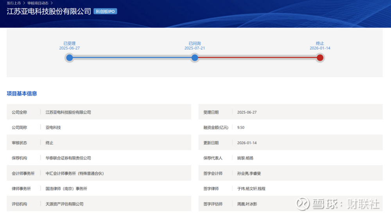391x216 pixels.
Task: Select the 已受理 timeline node dot
Action: [70, 58]
